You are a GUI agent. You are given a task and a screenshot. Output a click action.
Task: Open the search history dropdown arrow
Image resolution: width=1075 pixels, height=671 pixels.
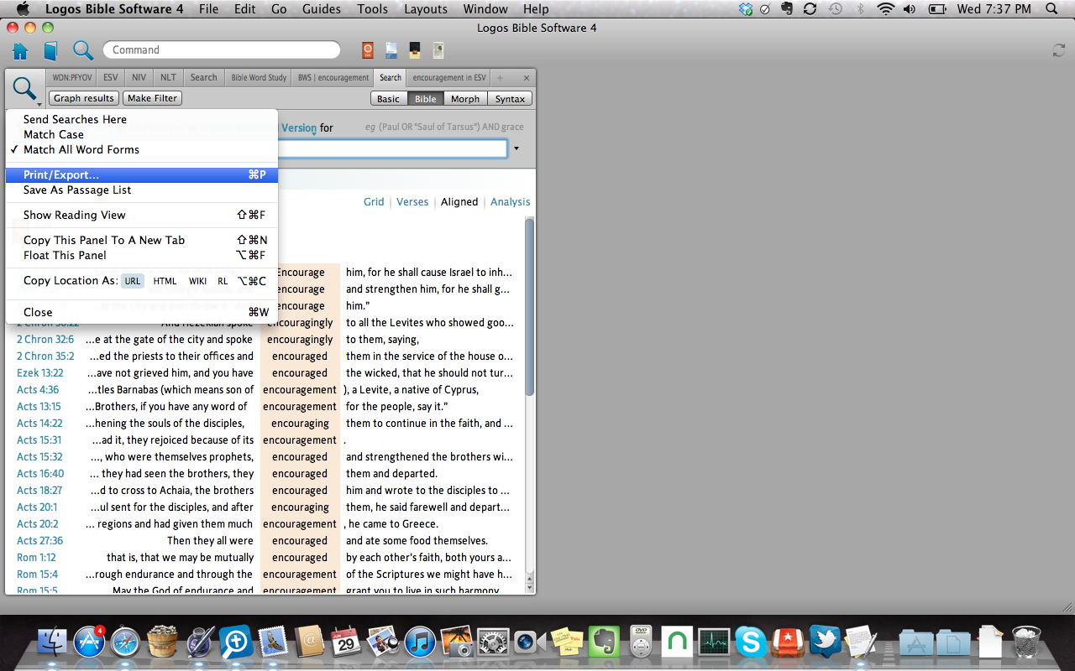coord(517,148)
